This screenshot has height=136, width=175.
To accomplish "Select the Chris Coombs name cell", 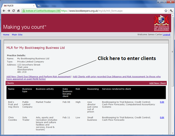I will point(13,119).
